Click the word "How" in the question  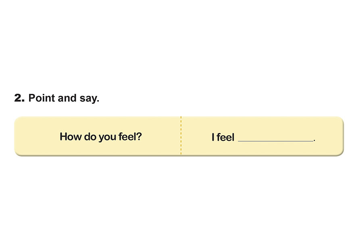(x=70, y=137)
